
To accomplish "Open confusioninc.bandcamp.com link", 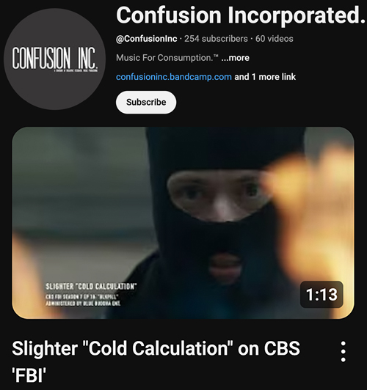I will click(x=174, y=77).
